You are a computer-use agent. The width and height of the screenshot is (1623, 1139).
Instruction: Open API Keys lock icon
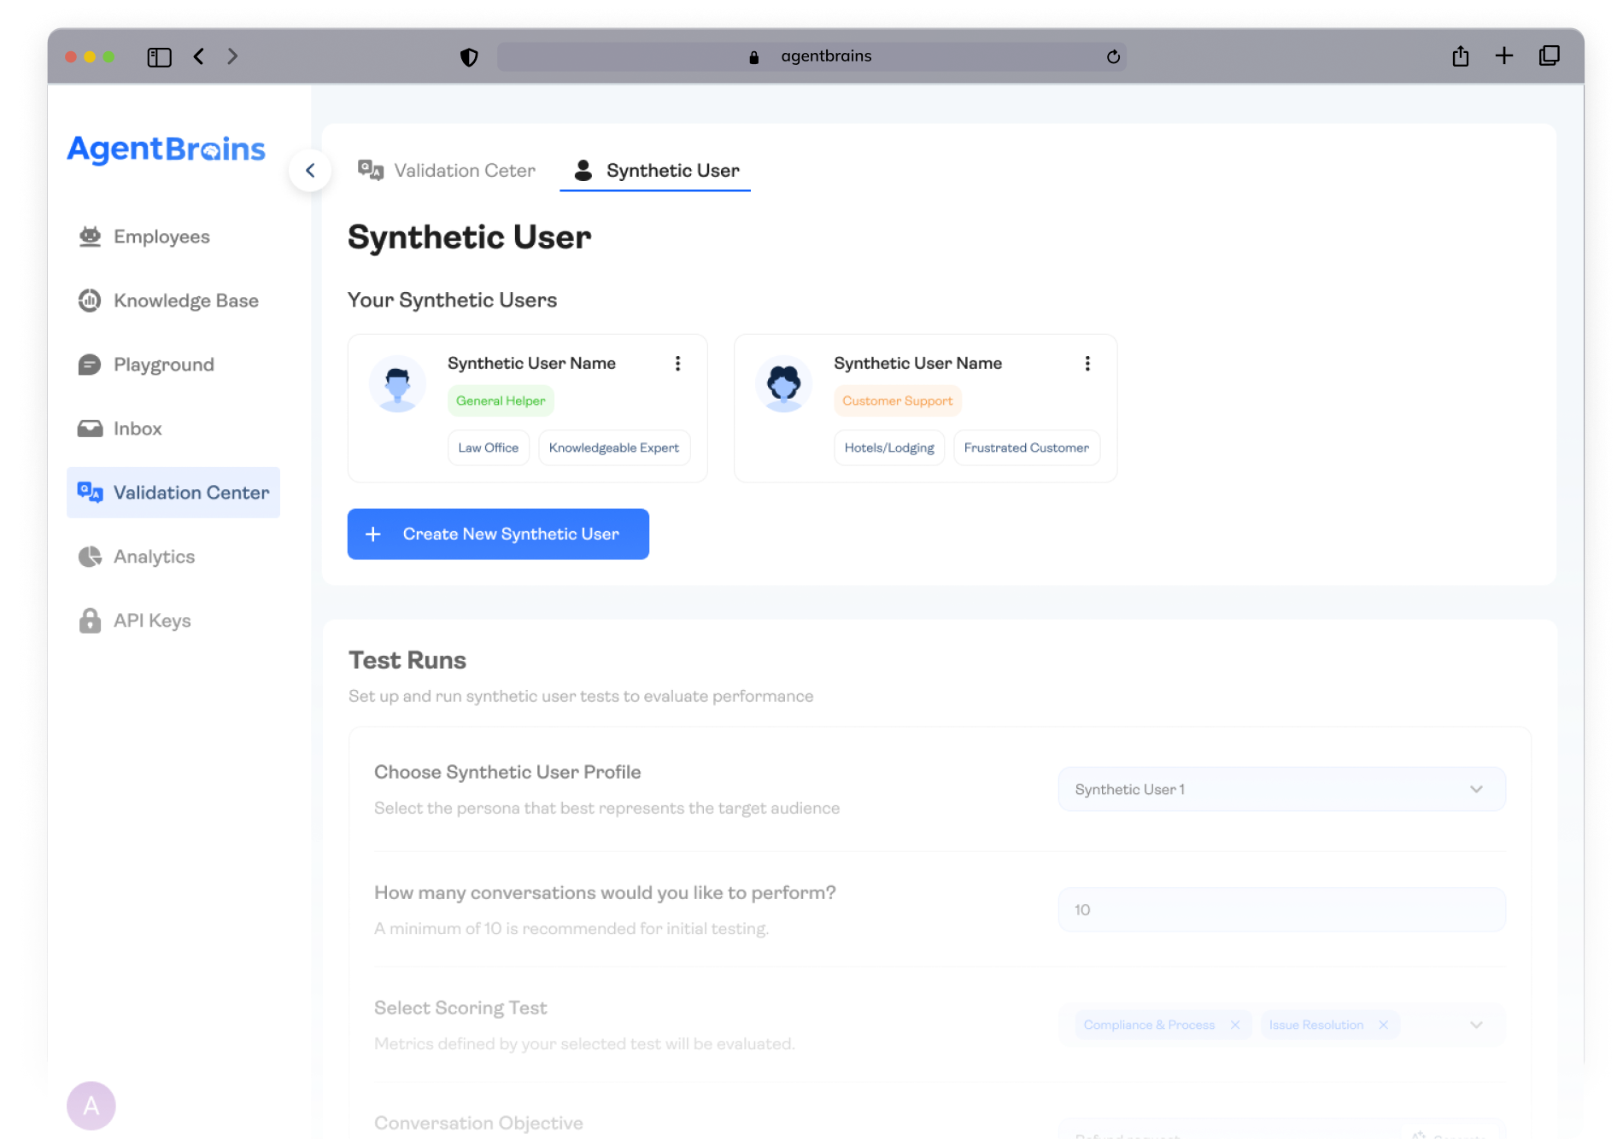(x=90, y=621)
